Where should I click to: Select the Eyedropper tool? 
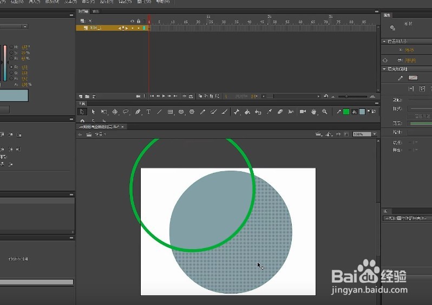pyautogui.click(x=269, y=112)
